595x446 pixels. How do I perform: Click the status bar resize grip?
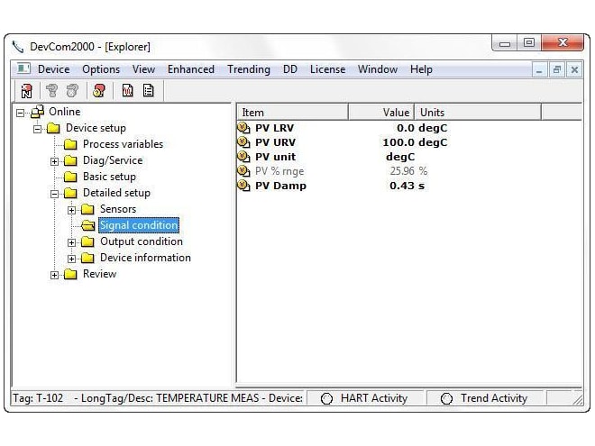click(578, 399)
